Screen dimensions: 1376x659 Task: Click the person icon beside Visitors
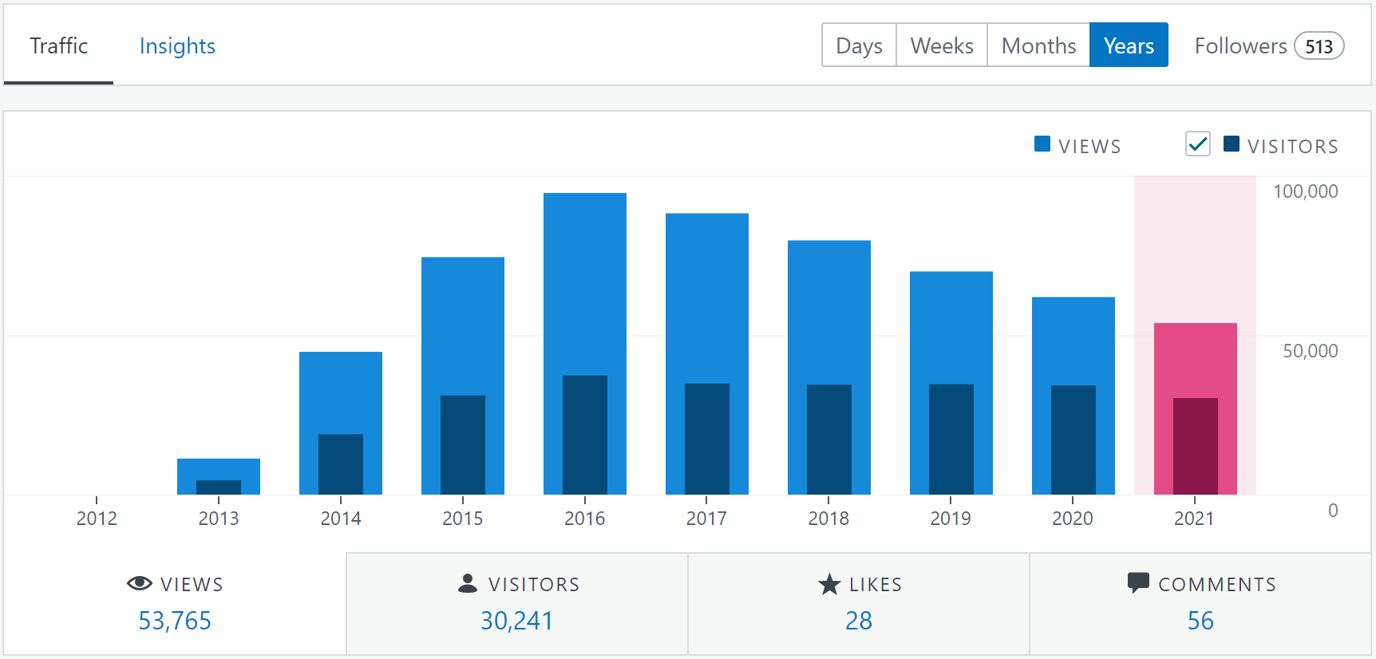click(468, 583)
